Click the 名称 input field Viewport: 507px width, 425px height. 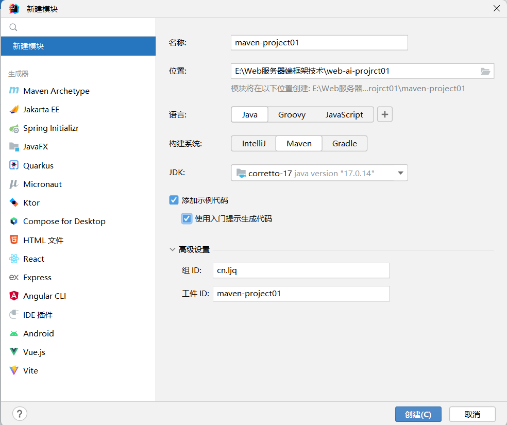click(x=319, y=43)
